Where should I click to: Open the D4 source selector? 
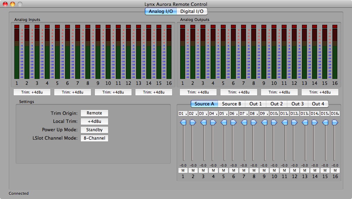(213, 113)
